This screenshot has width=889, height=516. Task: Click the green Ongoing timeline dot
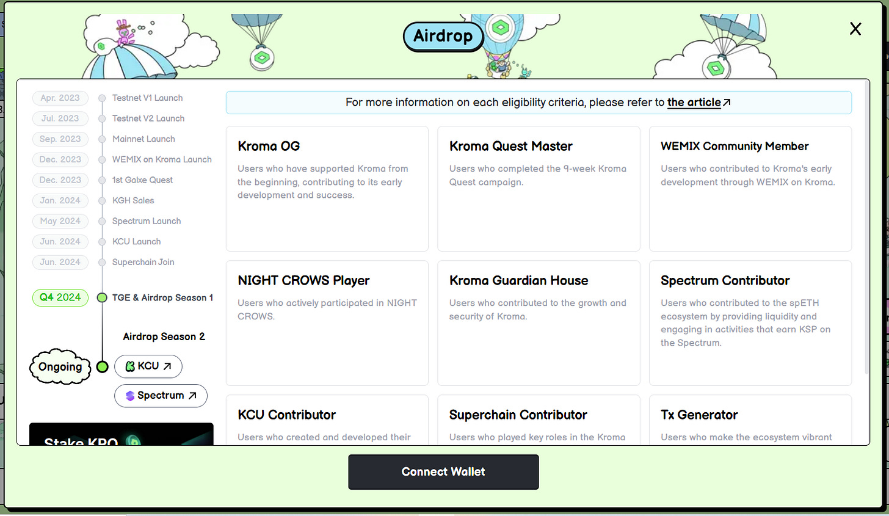pyautogui.click(x=103, y=366)
